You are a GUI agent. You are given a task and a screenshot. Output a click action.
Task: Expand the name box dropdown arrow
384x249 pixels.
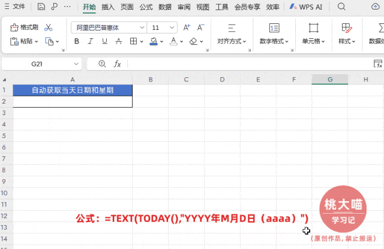(76, 64)
